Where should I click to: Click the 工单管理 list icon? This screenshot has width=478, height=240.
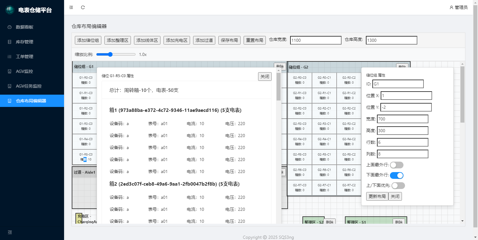click(10, 57)
